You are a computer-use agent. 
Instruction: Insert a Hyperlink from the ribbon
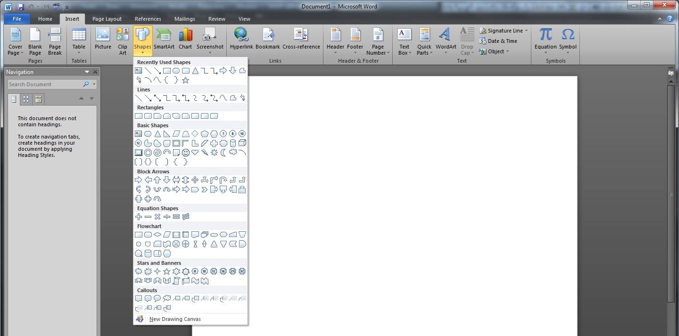click(x=241, y=39)
